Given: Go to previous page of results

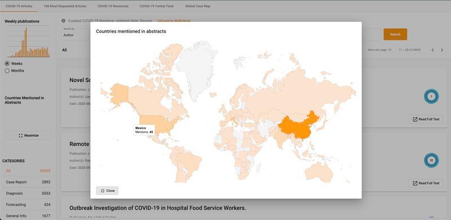Looking at the screenshot, I should pyautogui.click(x=432, y=50).
